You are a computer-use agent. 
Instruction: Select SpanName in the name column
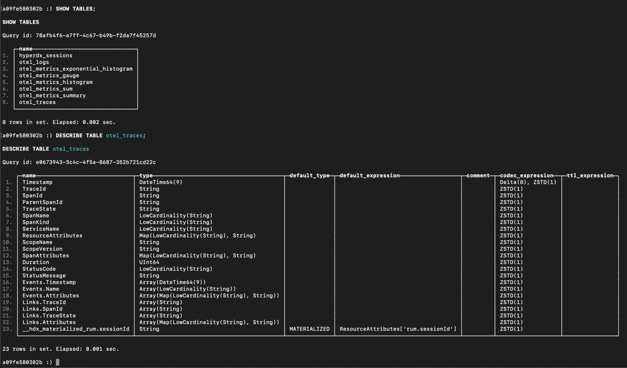pos(36,215)
